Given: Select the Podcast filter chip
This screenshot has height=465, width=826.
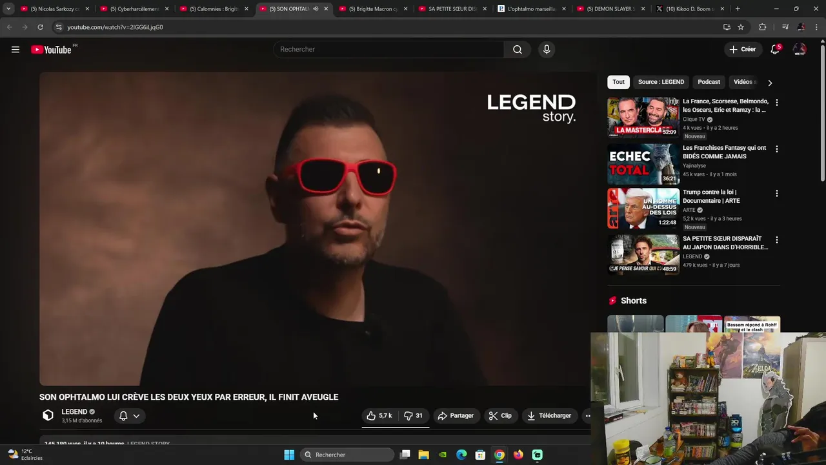Looking at the screenshot, I should tap(709, 82).
